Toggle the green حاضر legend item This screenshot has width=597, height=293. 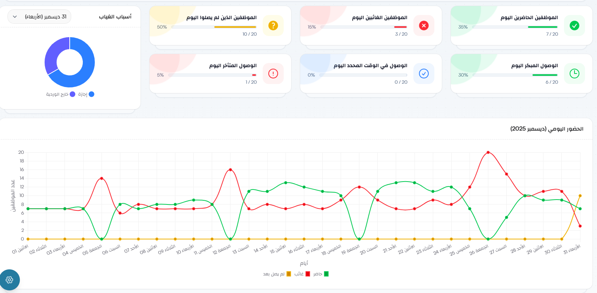coord(320,273)
